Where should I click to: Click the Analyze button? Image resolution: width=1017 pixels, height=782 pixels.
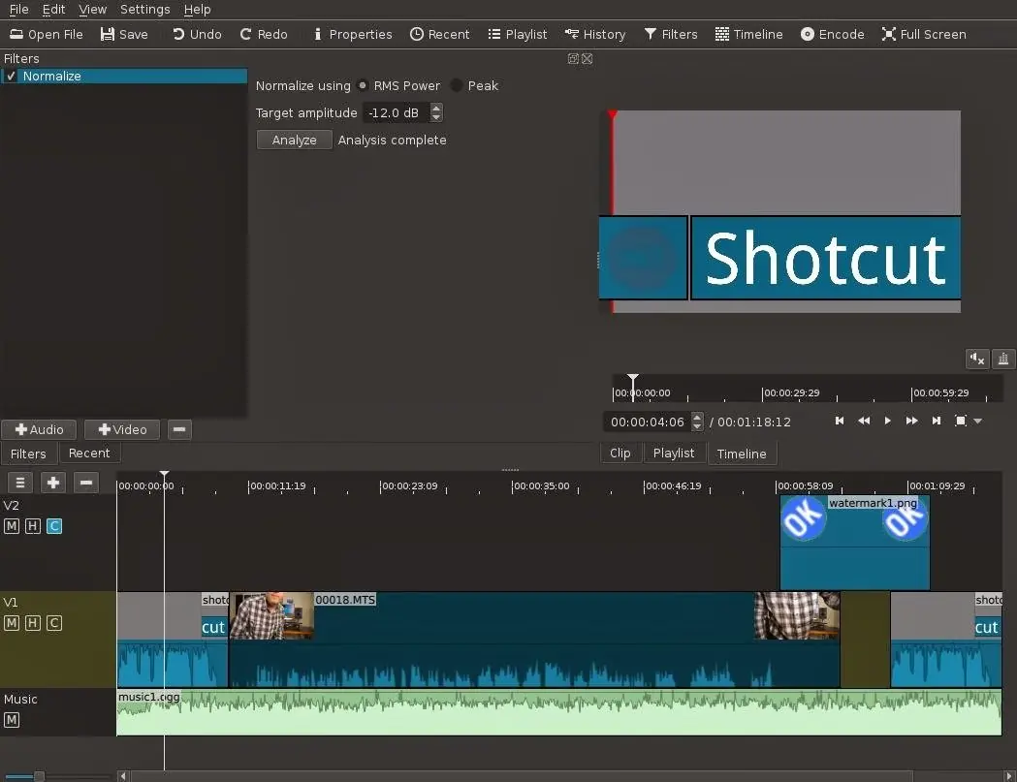[294, 140]
